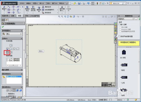Click the green checkmark to confirm
141x102 pixels.
coord(3,27)
